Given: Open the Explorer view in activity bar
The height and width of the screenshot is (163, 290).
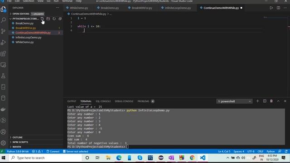Looking at the screenshot, I should tap(3, 9).
